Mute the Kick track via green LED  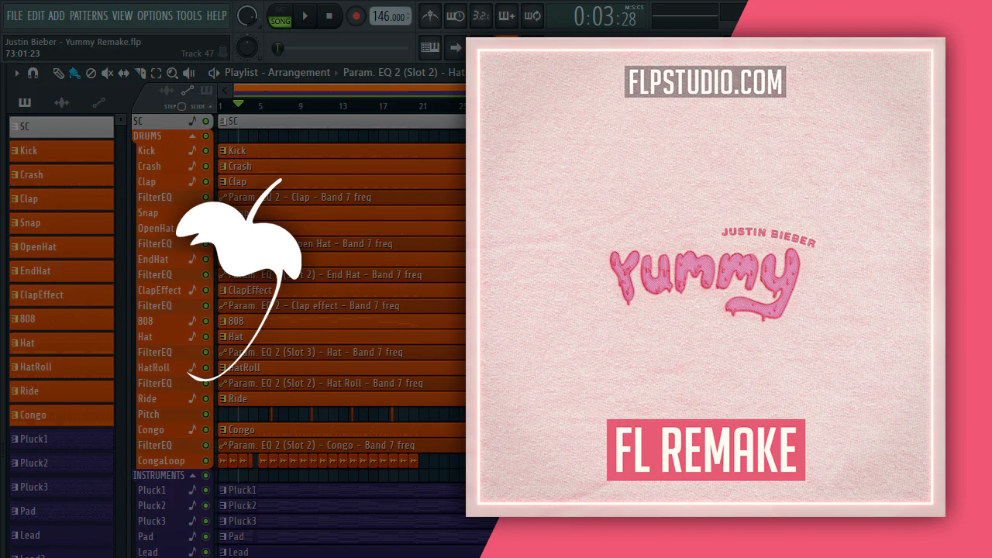205,151
